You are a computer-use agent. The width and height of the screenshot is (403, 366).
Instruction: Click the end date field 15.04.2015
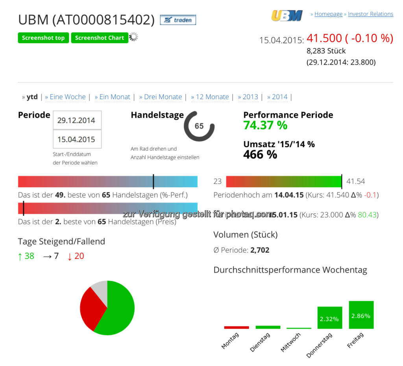point(77,139)
